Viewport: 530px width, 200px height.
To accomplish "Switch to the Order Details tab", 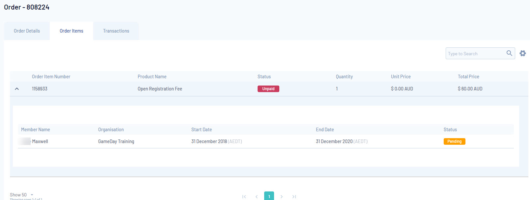I will pos(27,31).
